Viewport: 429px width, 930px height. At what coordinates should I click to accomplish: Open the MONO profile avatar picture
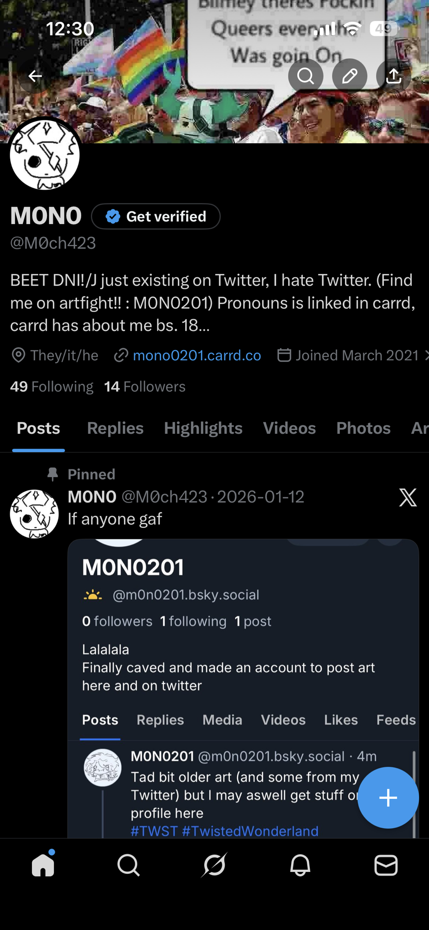point(45,155)
